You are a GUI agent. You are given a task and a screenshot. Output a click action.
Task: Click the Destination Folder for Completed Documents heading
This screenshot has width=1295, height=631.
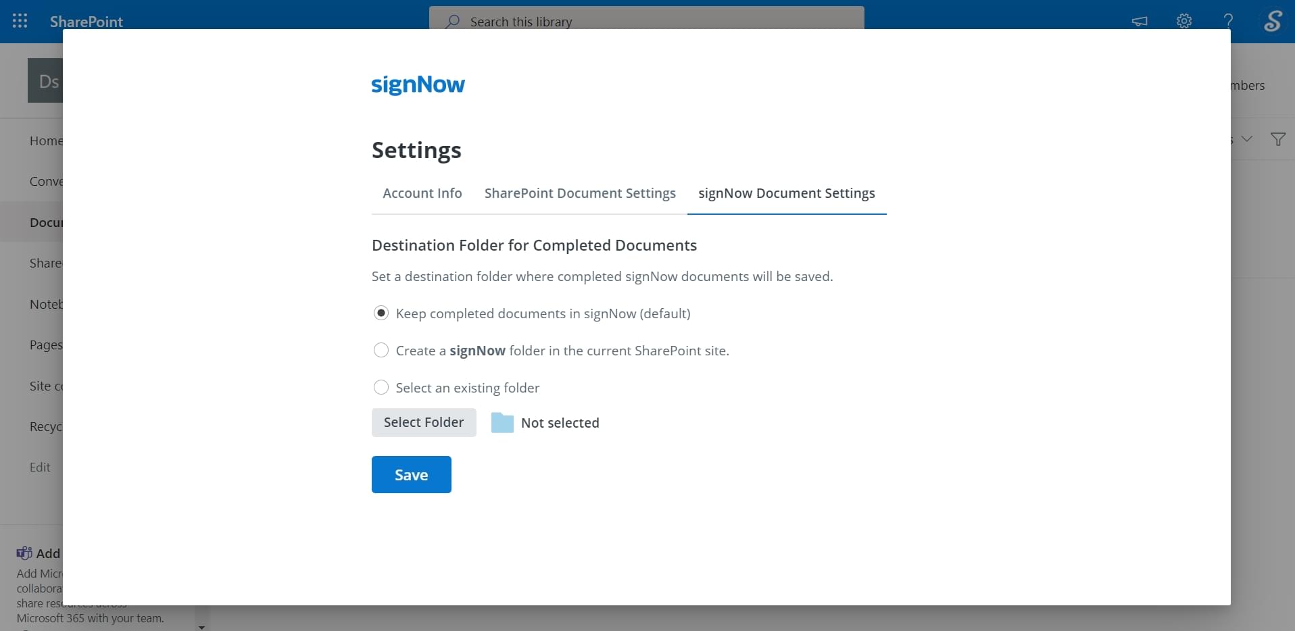[534, 245]
